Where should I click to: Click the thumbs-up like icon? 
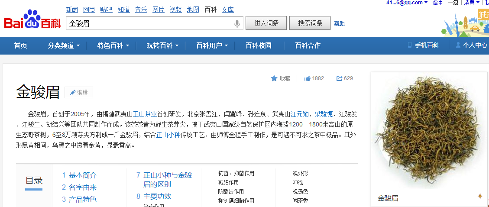coord(308,78)
